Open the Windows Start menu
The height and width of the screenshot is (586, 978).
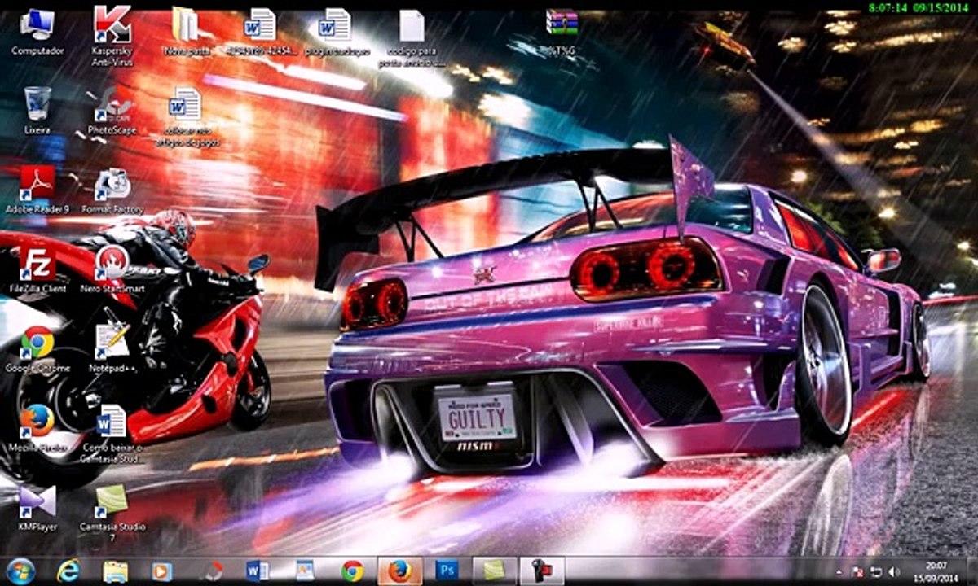20,571
